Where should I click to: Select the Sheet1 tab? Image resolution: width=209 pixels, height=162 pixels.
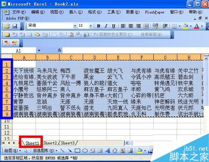(32, 143)
